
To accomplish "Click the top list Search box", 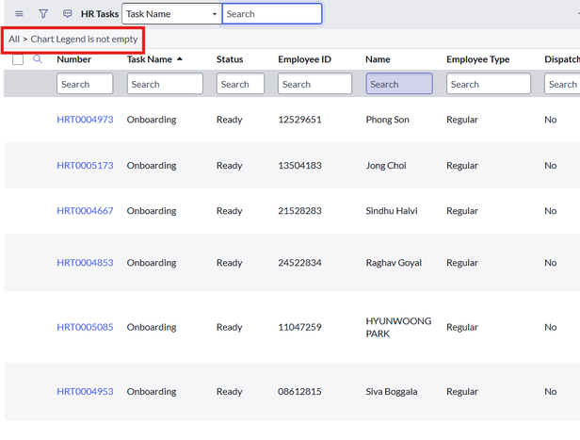I will [272, 14].
